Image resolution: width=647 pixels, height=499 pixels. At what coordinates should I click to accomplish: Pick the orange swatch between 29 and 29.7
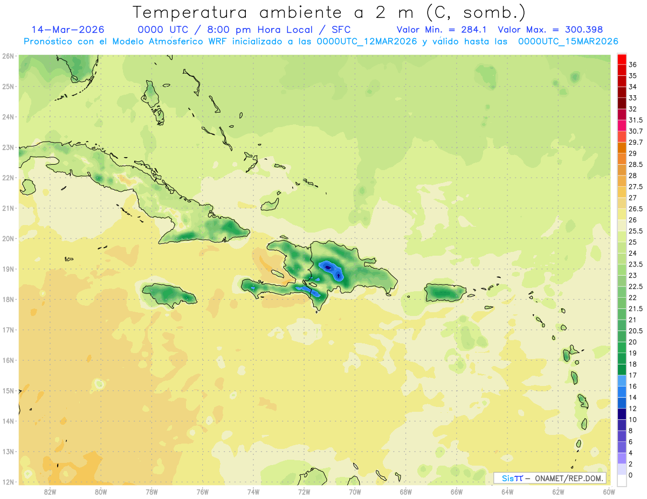tap(622, 147)
